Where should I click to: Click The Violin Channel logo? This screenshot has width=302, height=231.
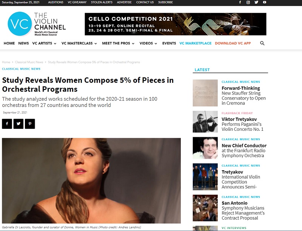pos(37,24)
